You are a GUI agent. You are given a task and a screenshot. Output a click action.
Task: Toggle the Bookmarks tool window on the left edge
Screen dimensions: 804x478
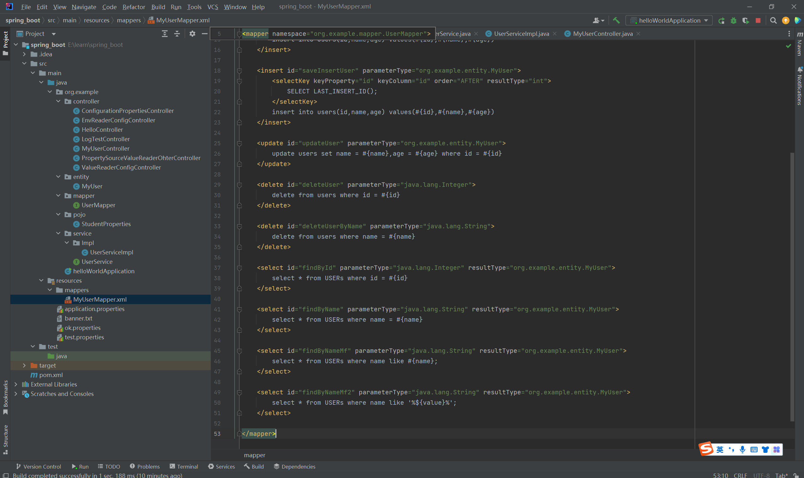(x=5, y=397)
